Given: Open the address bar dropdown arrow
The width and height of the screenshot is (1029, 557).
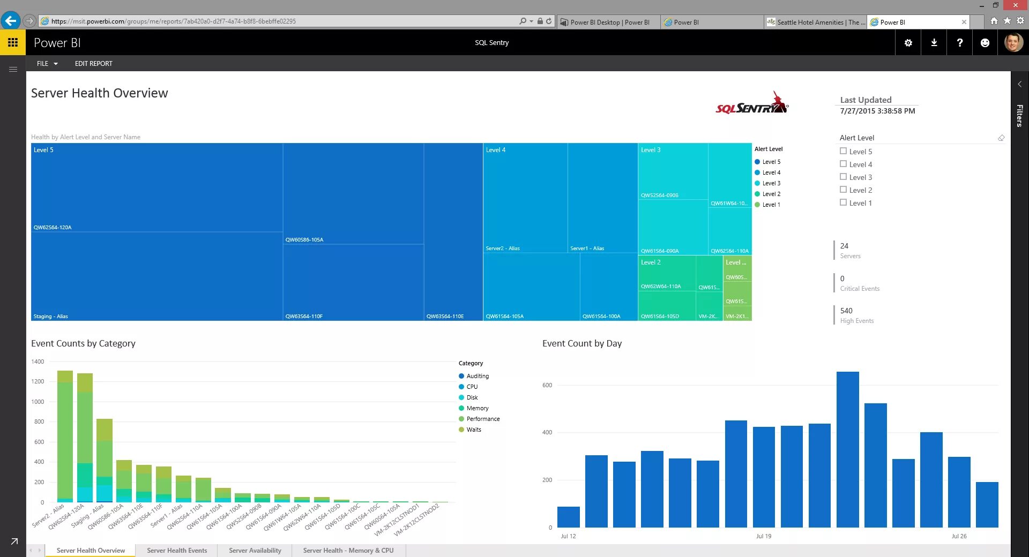Looking at the screenshot, I should click(x=531, y=21).
